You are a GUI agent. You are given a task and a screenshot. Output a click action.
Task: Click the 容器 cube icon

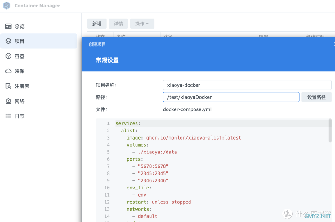(8, 56)
